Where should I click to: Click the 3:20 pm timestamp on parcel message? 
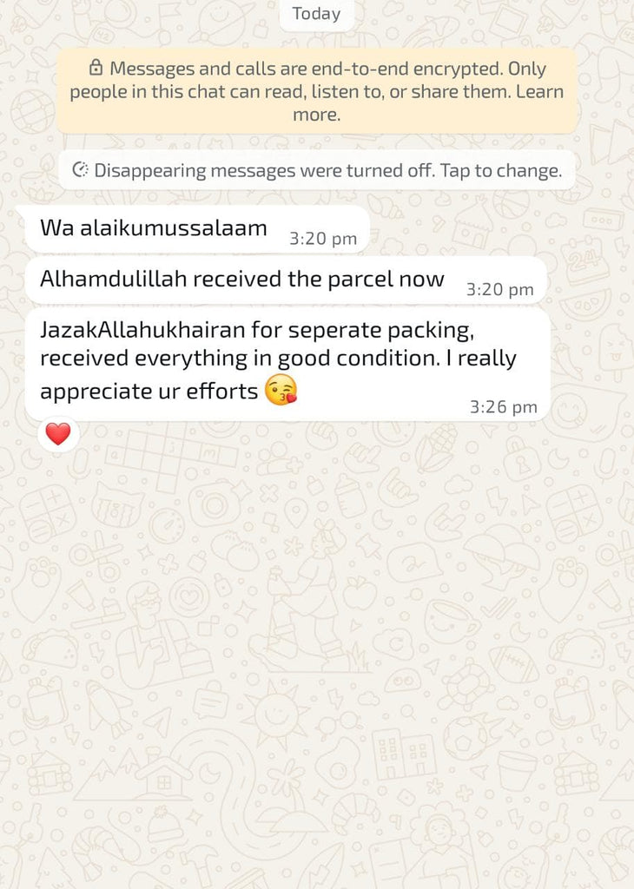coord(499,289)
